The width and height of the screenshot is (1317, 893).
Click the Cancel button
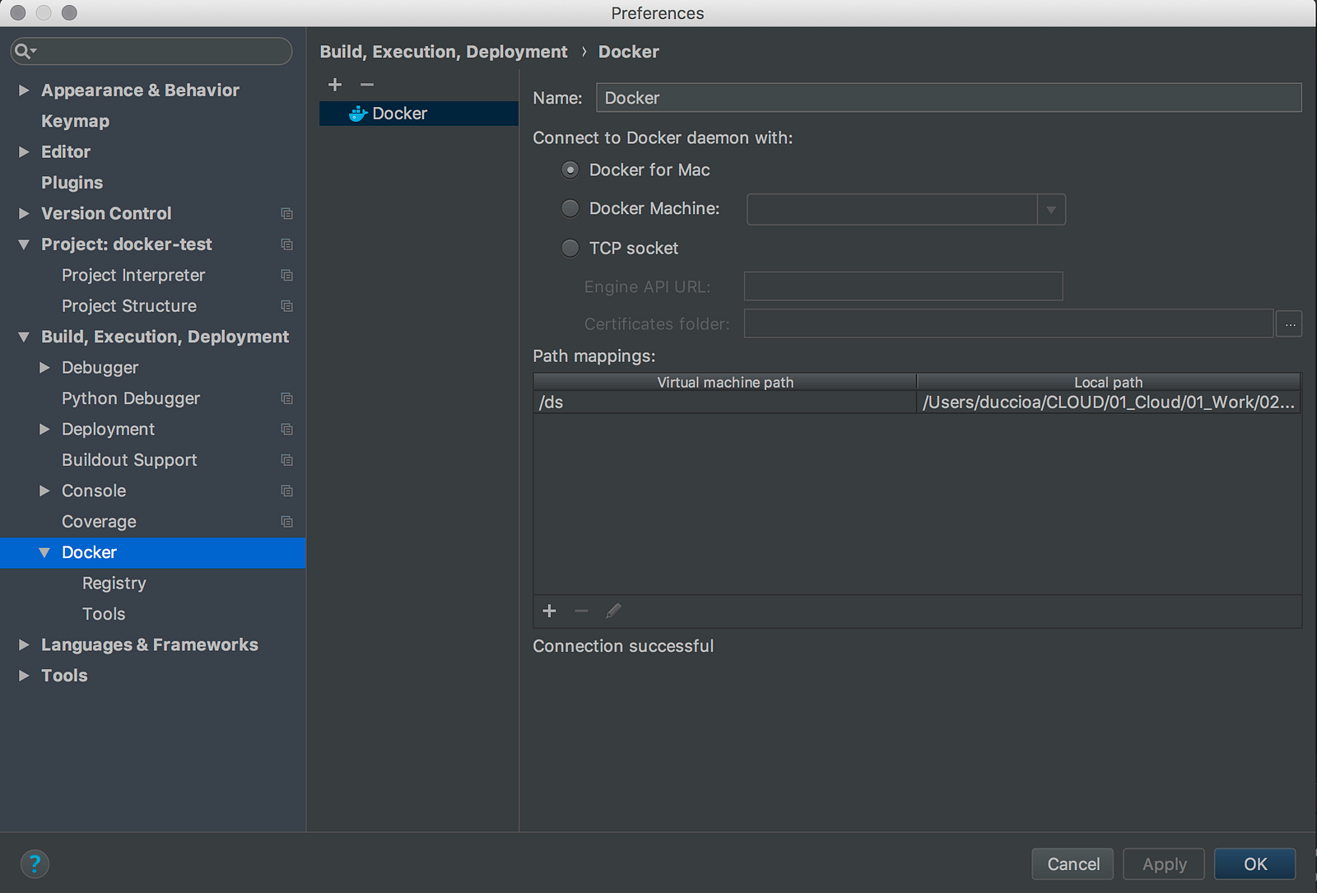[1073, 864]
